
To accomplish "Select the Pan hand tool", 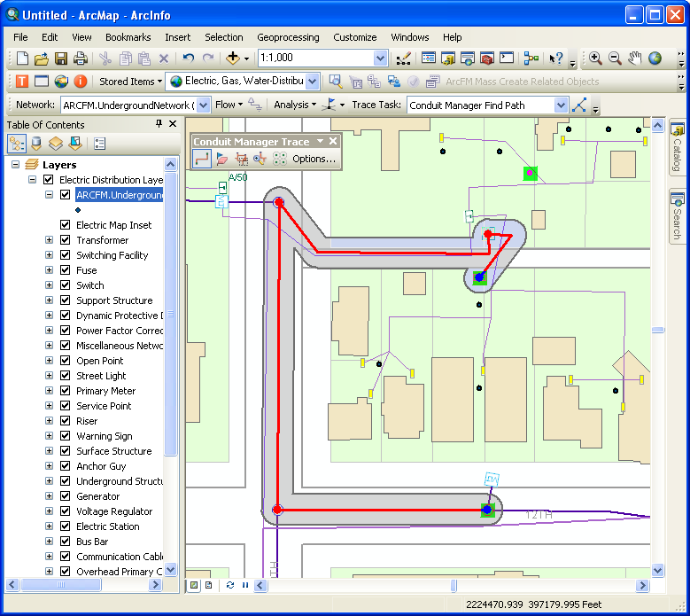I will (x=634, y=58).
